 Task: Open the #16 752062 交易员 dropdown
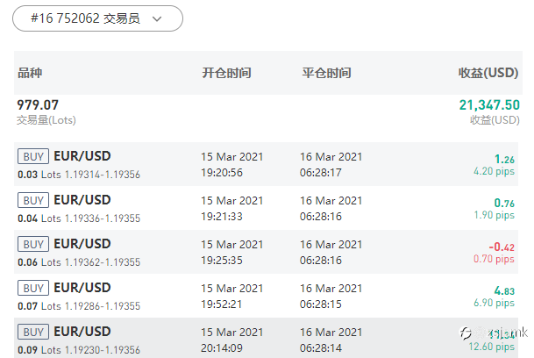tap(97, 18)
